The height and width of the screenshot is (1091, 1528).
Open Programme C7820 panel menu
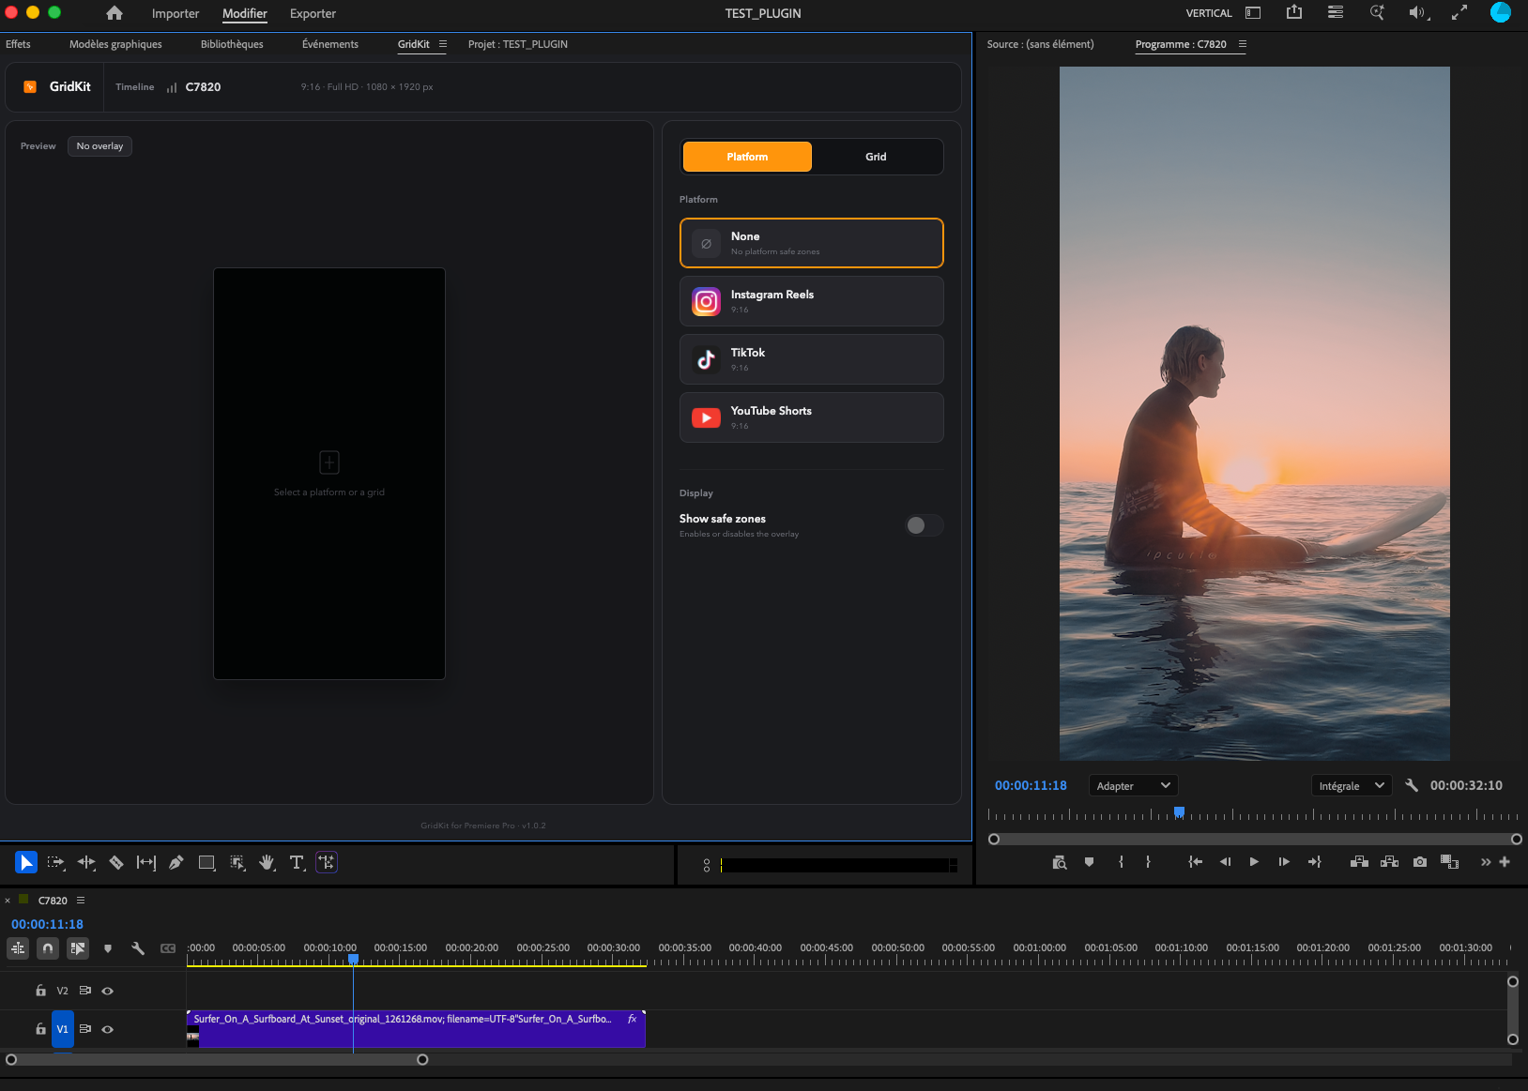point(1242,44)
